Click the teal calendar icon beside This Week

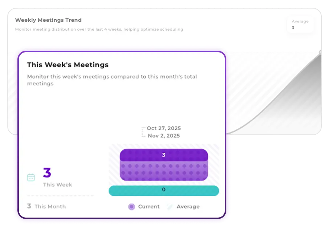pos(31,177)
